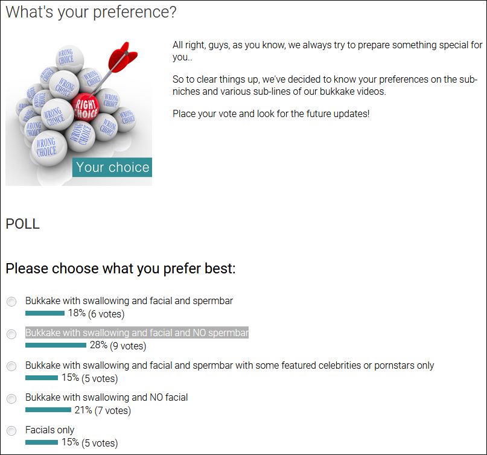This screenshot has width=487, height=455.
Task: Select the radio button for 'Facials only'
Action: coord(11,431)
